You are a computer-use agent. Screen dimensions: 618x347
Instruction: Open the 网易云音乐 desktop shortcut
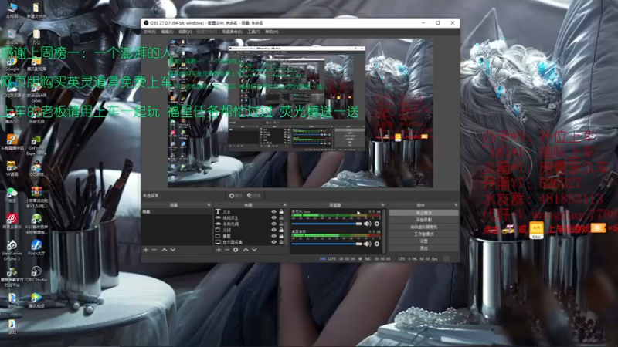point(12,221)
